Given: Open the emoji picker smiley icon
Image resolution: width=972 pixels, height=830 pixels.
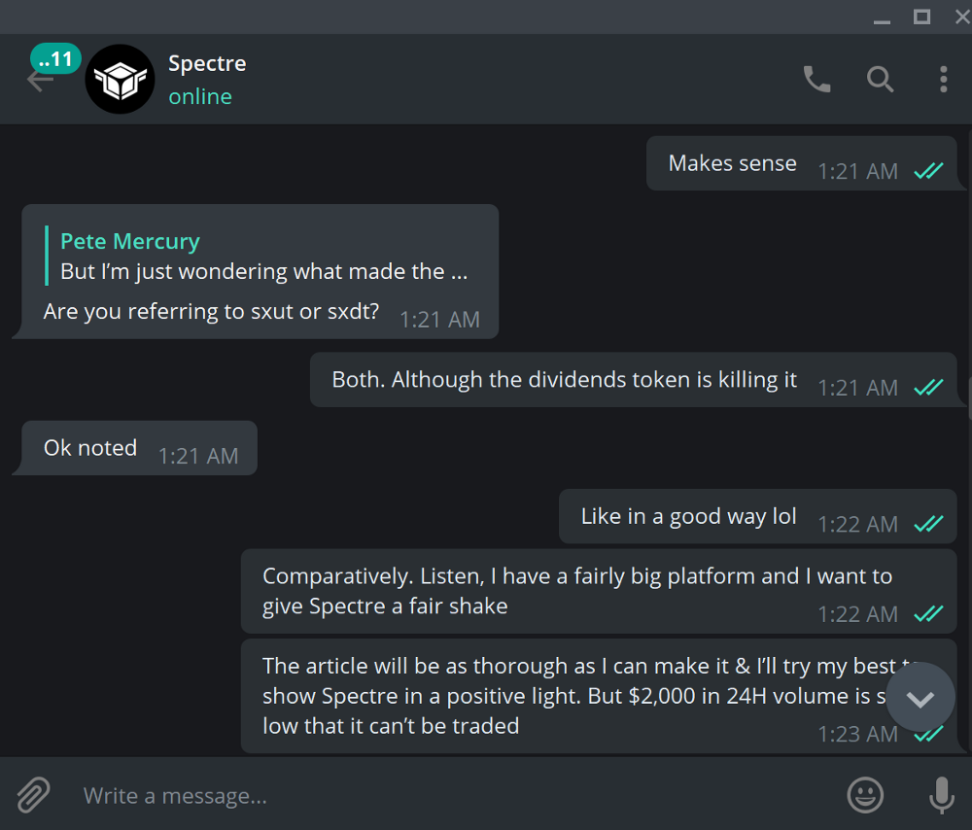Looking at the screenshot, I should (865, 795).
